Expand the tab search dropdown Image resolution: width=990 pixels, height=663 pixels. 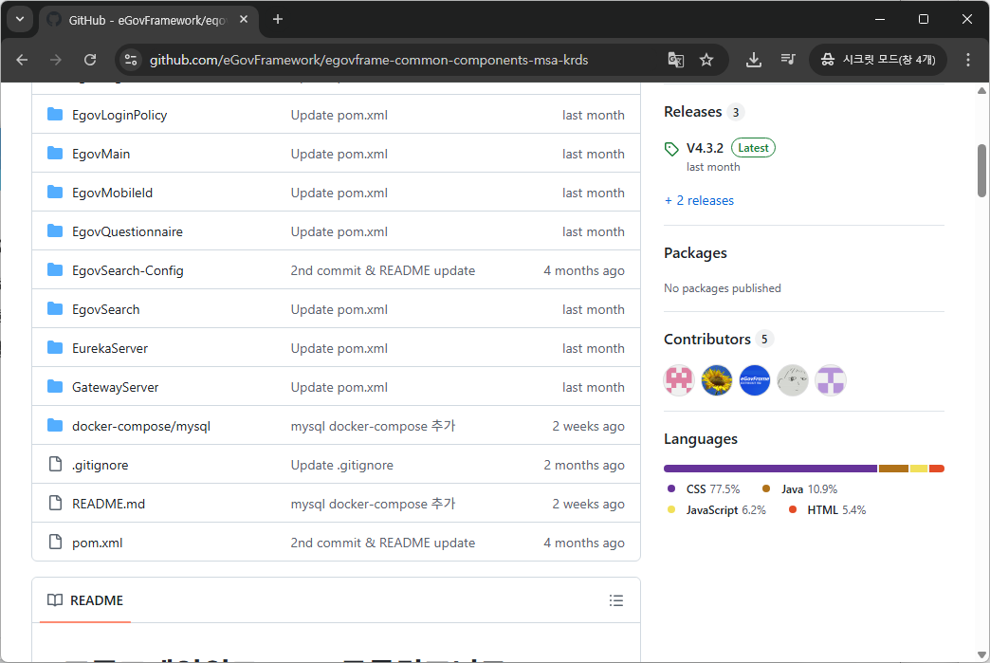click(20, 20)
